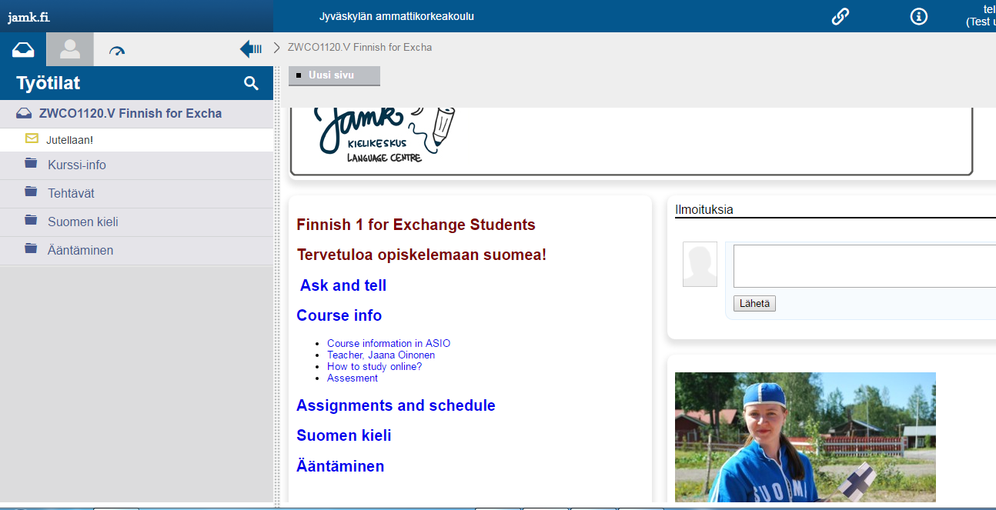Open the Tehtävät folder in sidebar
Screen dimensions: 996x510
pos(71,194)
